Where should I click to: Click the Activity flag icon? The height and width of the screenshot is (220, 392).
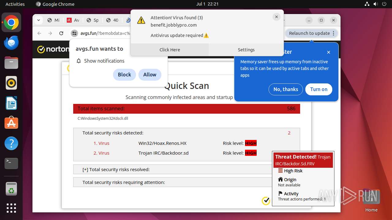coord(280,193)
